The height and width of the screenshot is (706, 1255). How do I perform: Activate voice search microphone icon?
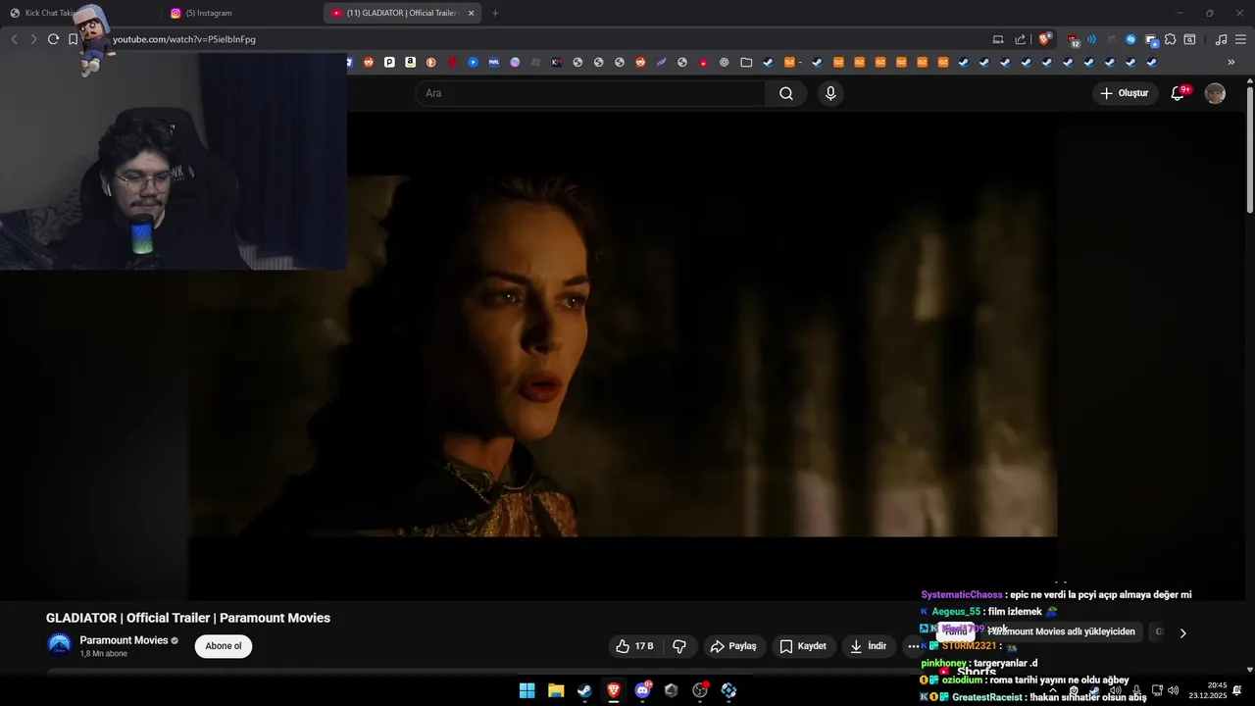click(x=830, y=93)
